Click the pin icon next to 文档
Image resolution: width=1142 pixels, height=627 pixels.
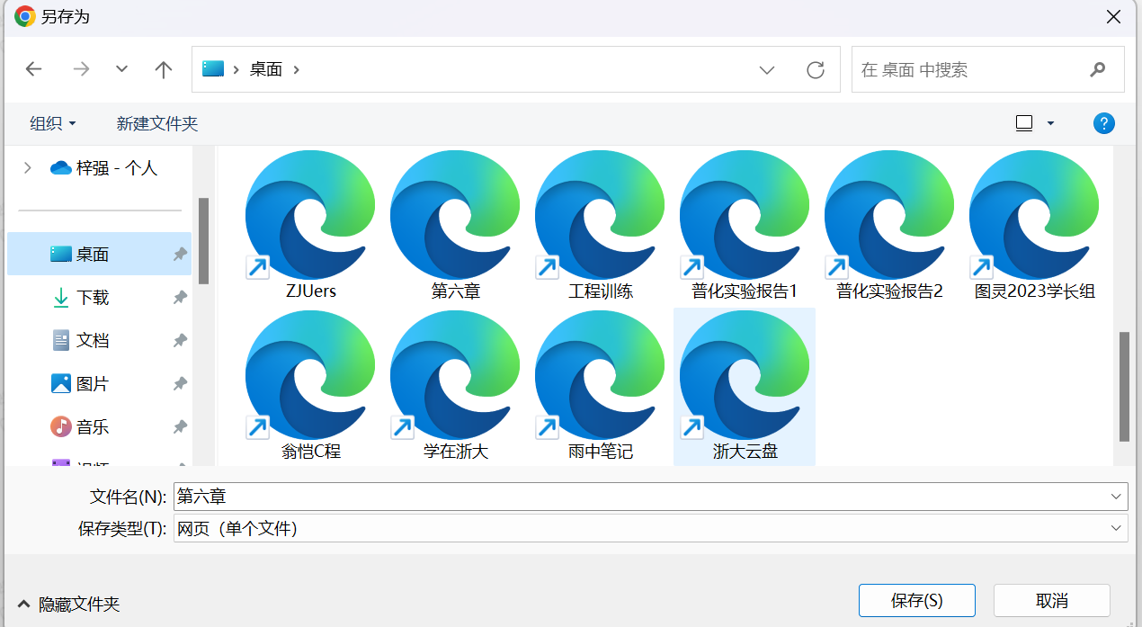pyautogui.click(x=180, y=340)
